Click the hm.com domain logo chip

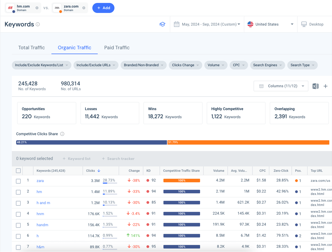(x=10, y=8)
